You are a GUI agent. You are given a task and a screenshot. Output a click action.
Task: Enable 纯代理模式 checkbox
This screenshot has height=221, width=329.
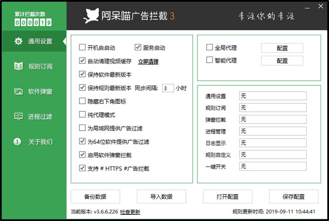click(82, 114)
